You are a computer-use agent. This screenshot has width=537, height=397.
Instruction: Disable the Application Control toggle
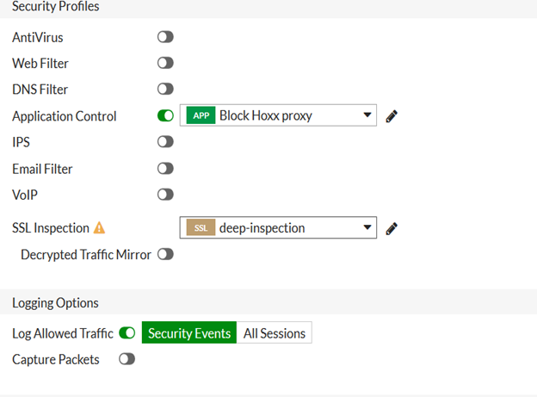click(x=165, y=115)
